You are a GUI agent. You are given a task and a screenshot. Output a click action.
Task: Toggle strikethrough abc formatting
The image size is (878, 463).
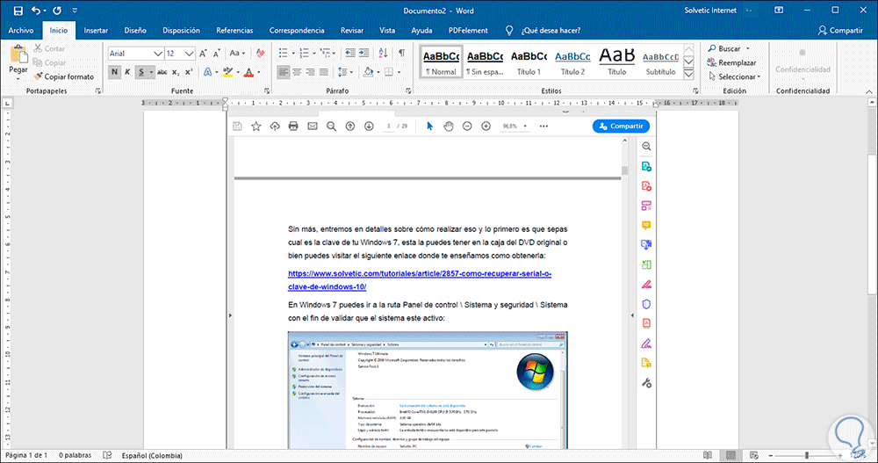162,72
